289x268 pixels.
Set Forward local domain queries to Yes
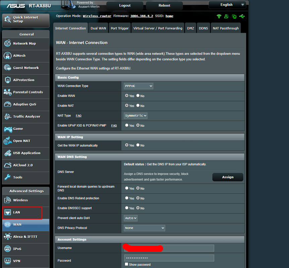[127, 188]
